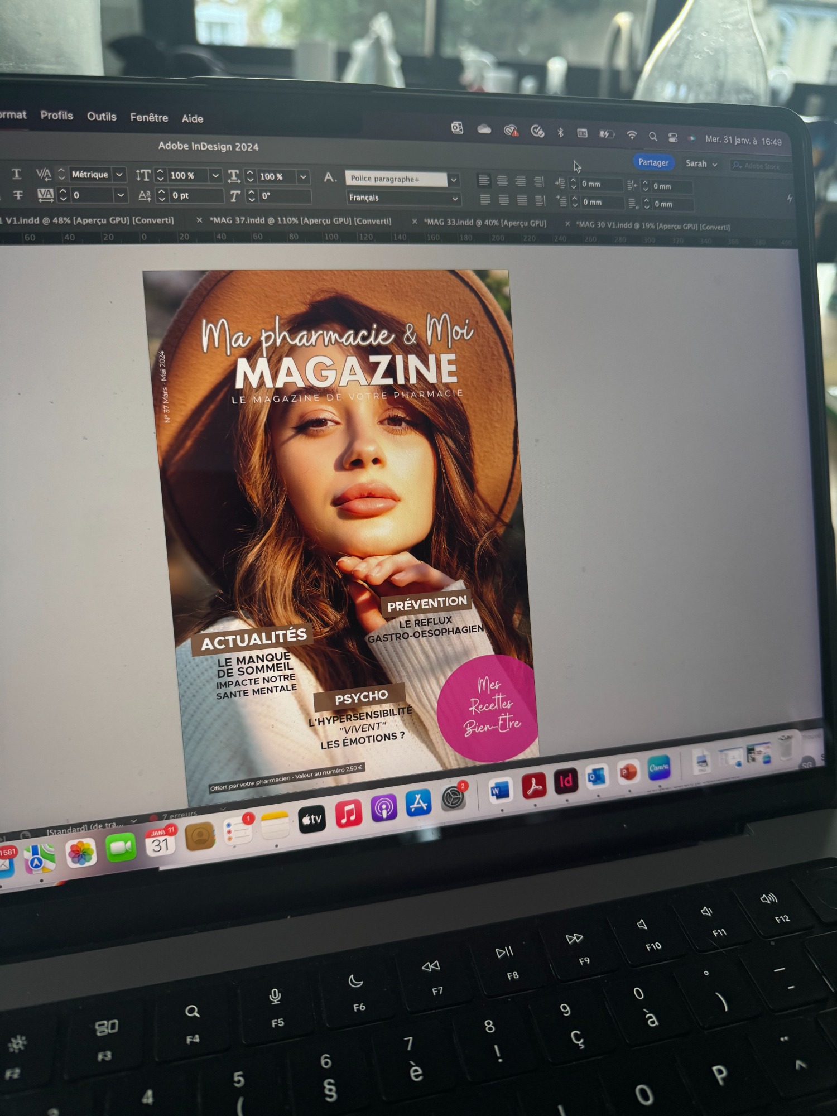
Task: Click the MAGAZINE title on the cover
Action: (346, 371)
